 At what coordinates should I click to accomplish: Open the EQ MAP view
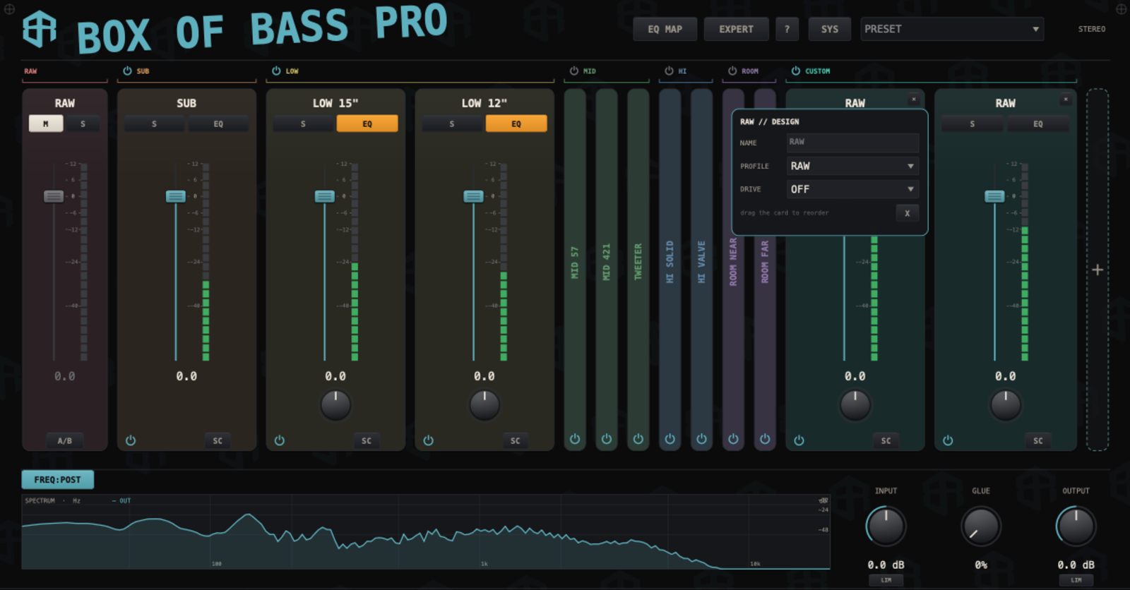(x=665, y=29)
